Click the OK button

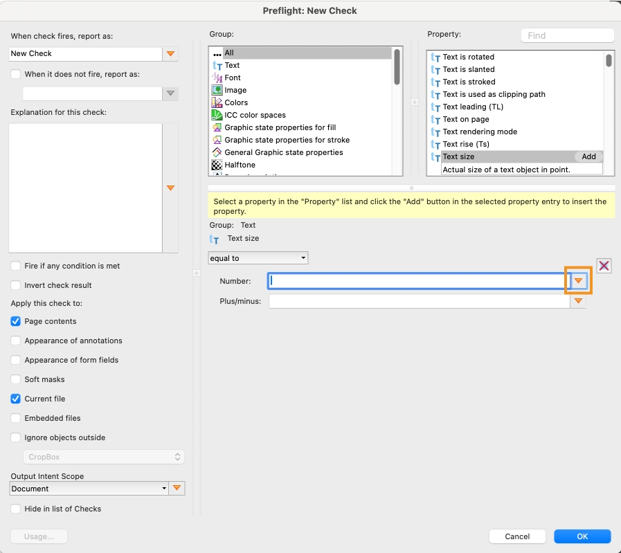582,536
